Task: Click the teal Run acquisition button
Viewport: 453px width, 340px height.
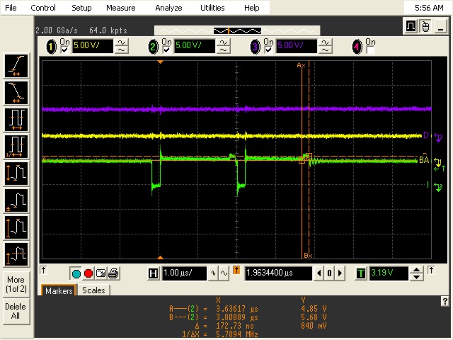Action: tap(76, 273)
